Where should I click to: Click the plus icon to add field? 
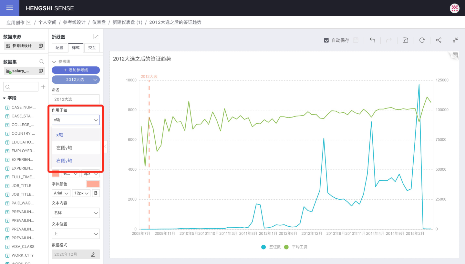pos(43,87)
